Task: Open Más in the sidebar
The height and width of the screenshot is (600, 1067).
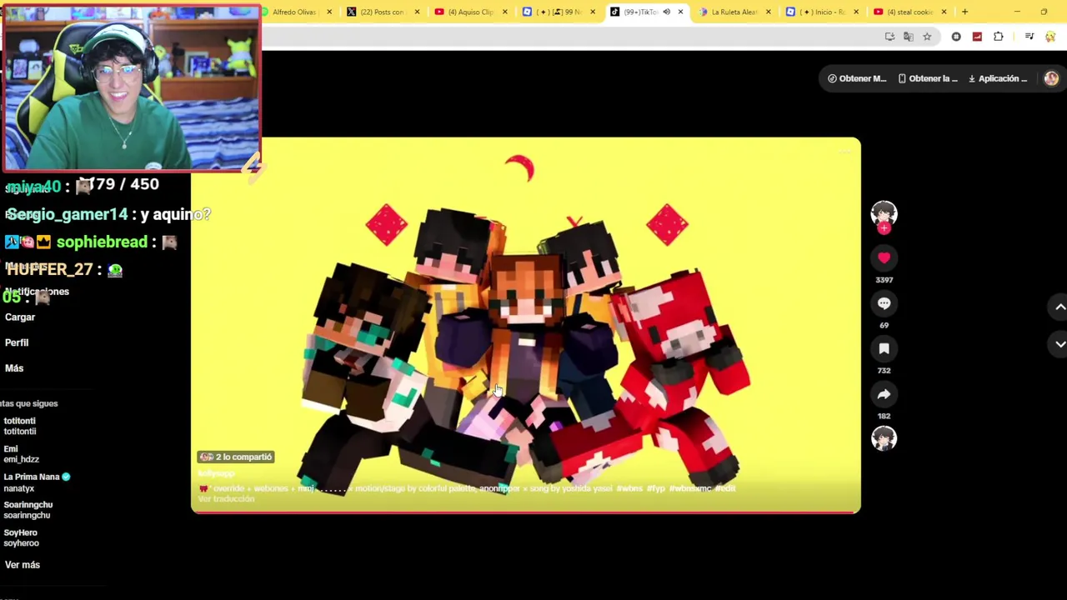Action: click(x=14, y=368)
